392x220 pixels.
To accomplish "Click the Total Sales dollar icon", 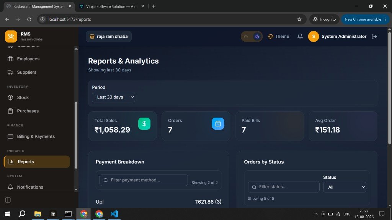I will point(144,124).
